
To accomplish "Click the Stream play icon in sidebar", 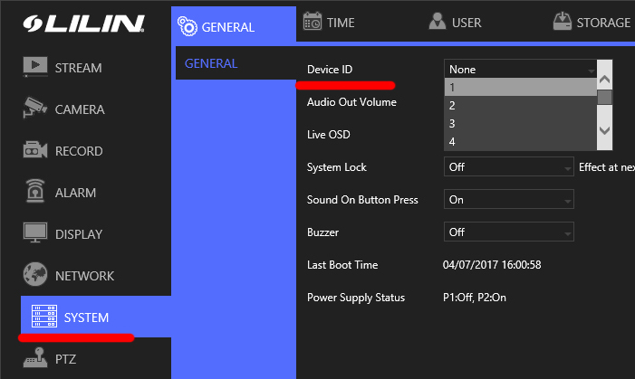I will point(35,68).
